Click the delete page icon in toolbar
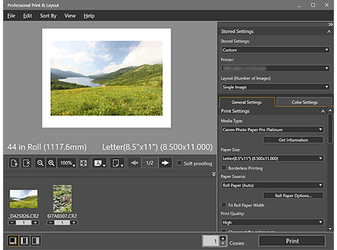Image resolution: width=337 pixels, height=250 pixels. [x=26, y=163]
